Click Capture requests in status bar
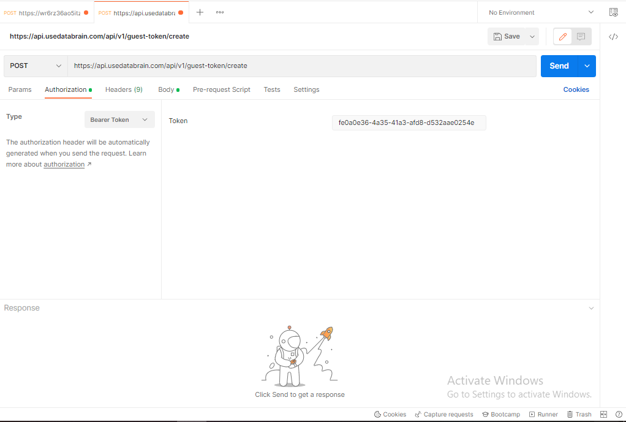 pos(444,415)
